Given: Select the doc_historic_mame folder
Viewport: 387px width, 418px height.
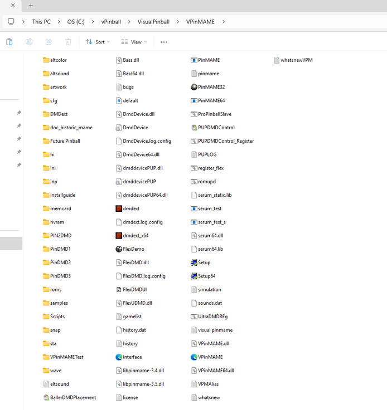Looking at the screenshot, I should point(67,128).
